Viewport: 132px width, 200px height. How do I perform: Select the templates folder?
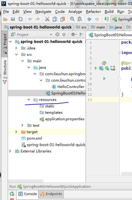point(51,113)
